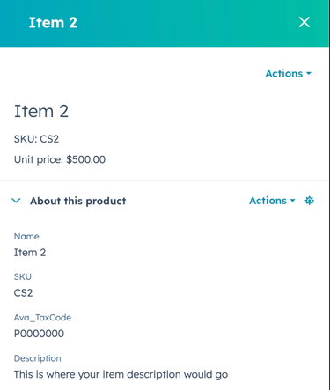Image resolution: width=330 pixels, height=390 pixels.
Task: Click the Name field value Item 2
Action: 30,253
